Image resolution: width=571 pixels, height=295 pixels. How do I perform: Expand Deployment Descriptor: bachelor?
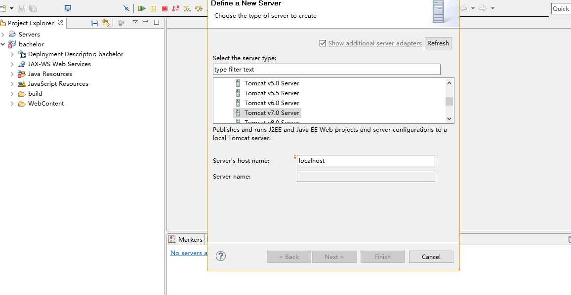click(12, 54)
